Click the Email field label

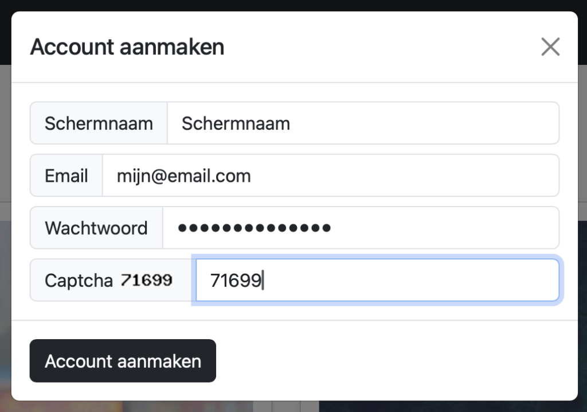66,176
